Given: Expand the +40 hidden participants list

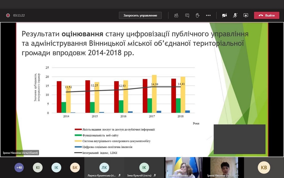Looking at the screenshot, I should (19, 168).
